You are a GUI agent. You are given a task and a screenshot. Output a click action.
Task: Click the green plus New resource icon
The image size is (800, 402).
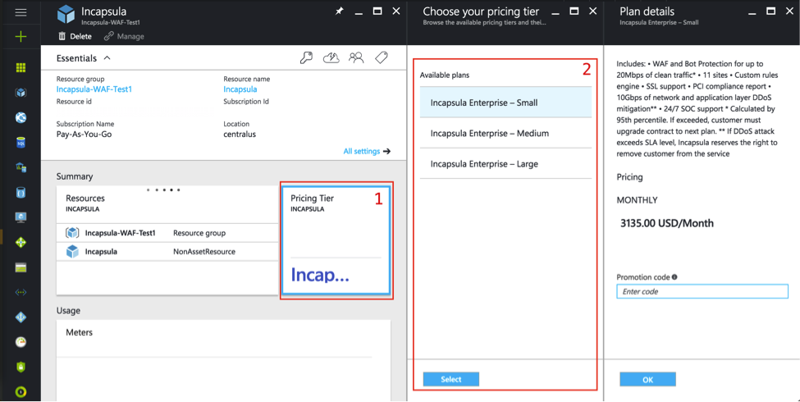click(x=21, y=37)
